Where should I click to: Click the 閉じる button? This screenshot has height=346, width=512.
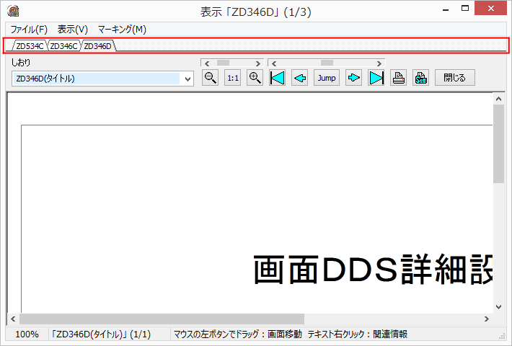pos(455,78)
